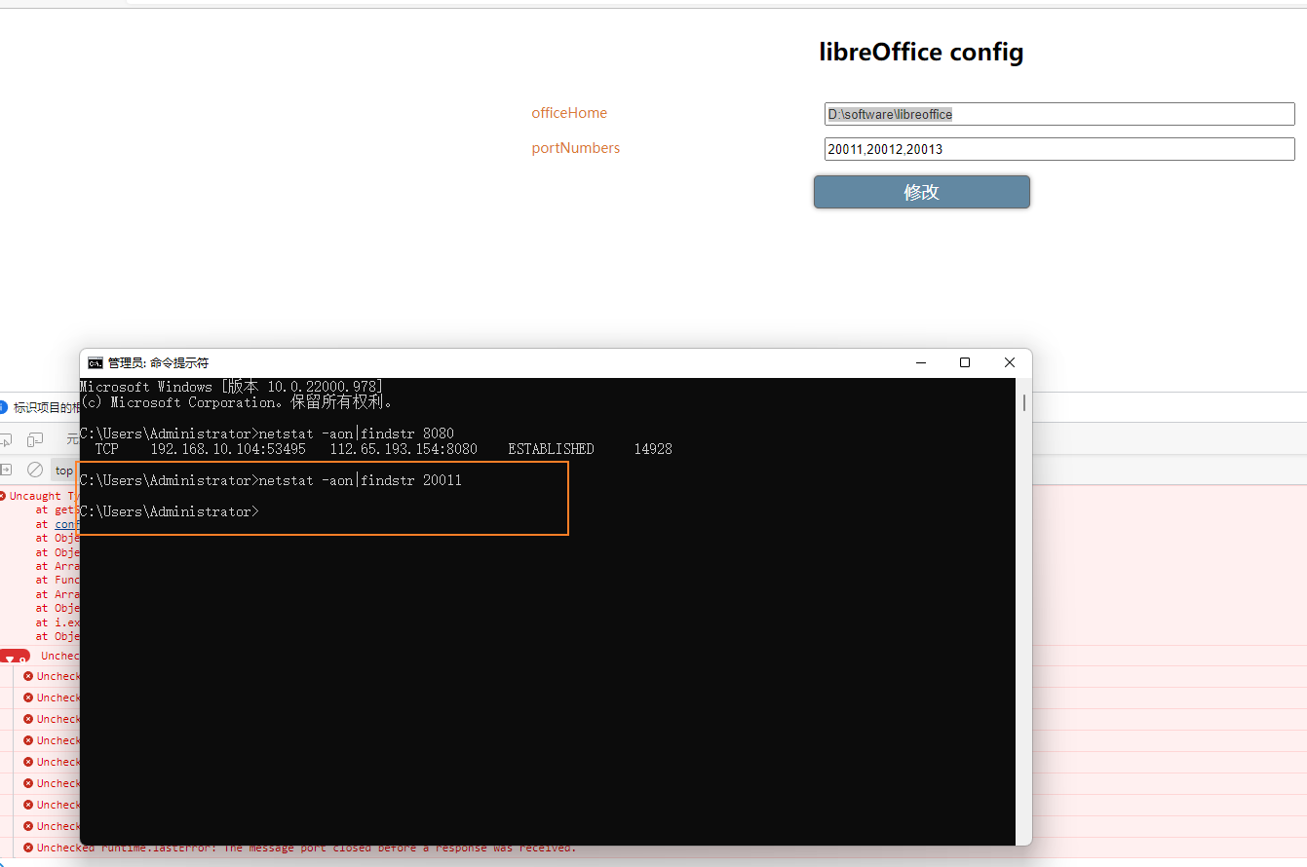Click the command prompt title bar icon
Viewport: 1307px width, 867px height.
(96, 362)
